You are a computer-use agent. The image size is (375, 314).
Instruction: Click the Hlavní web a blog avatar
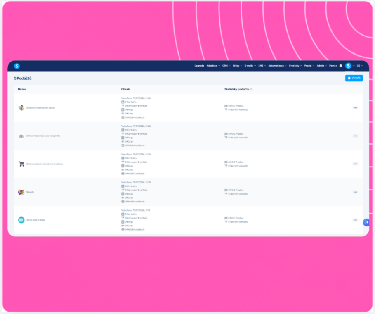pos(21,220)
